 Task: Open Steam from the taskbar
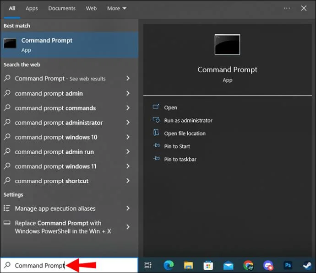(308, 265)
